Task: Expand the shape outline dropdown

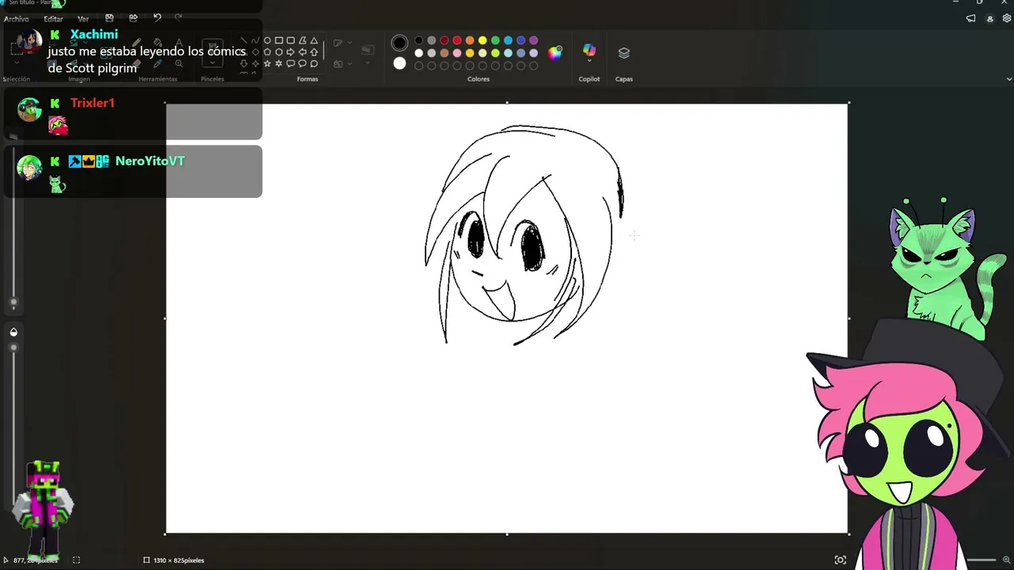Action: 349,43
